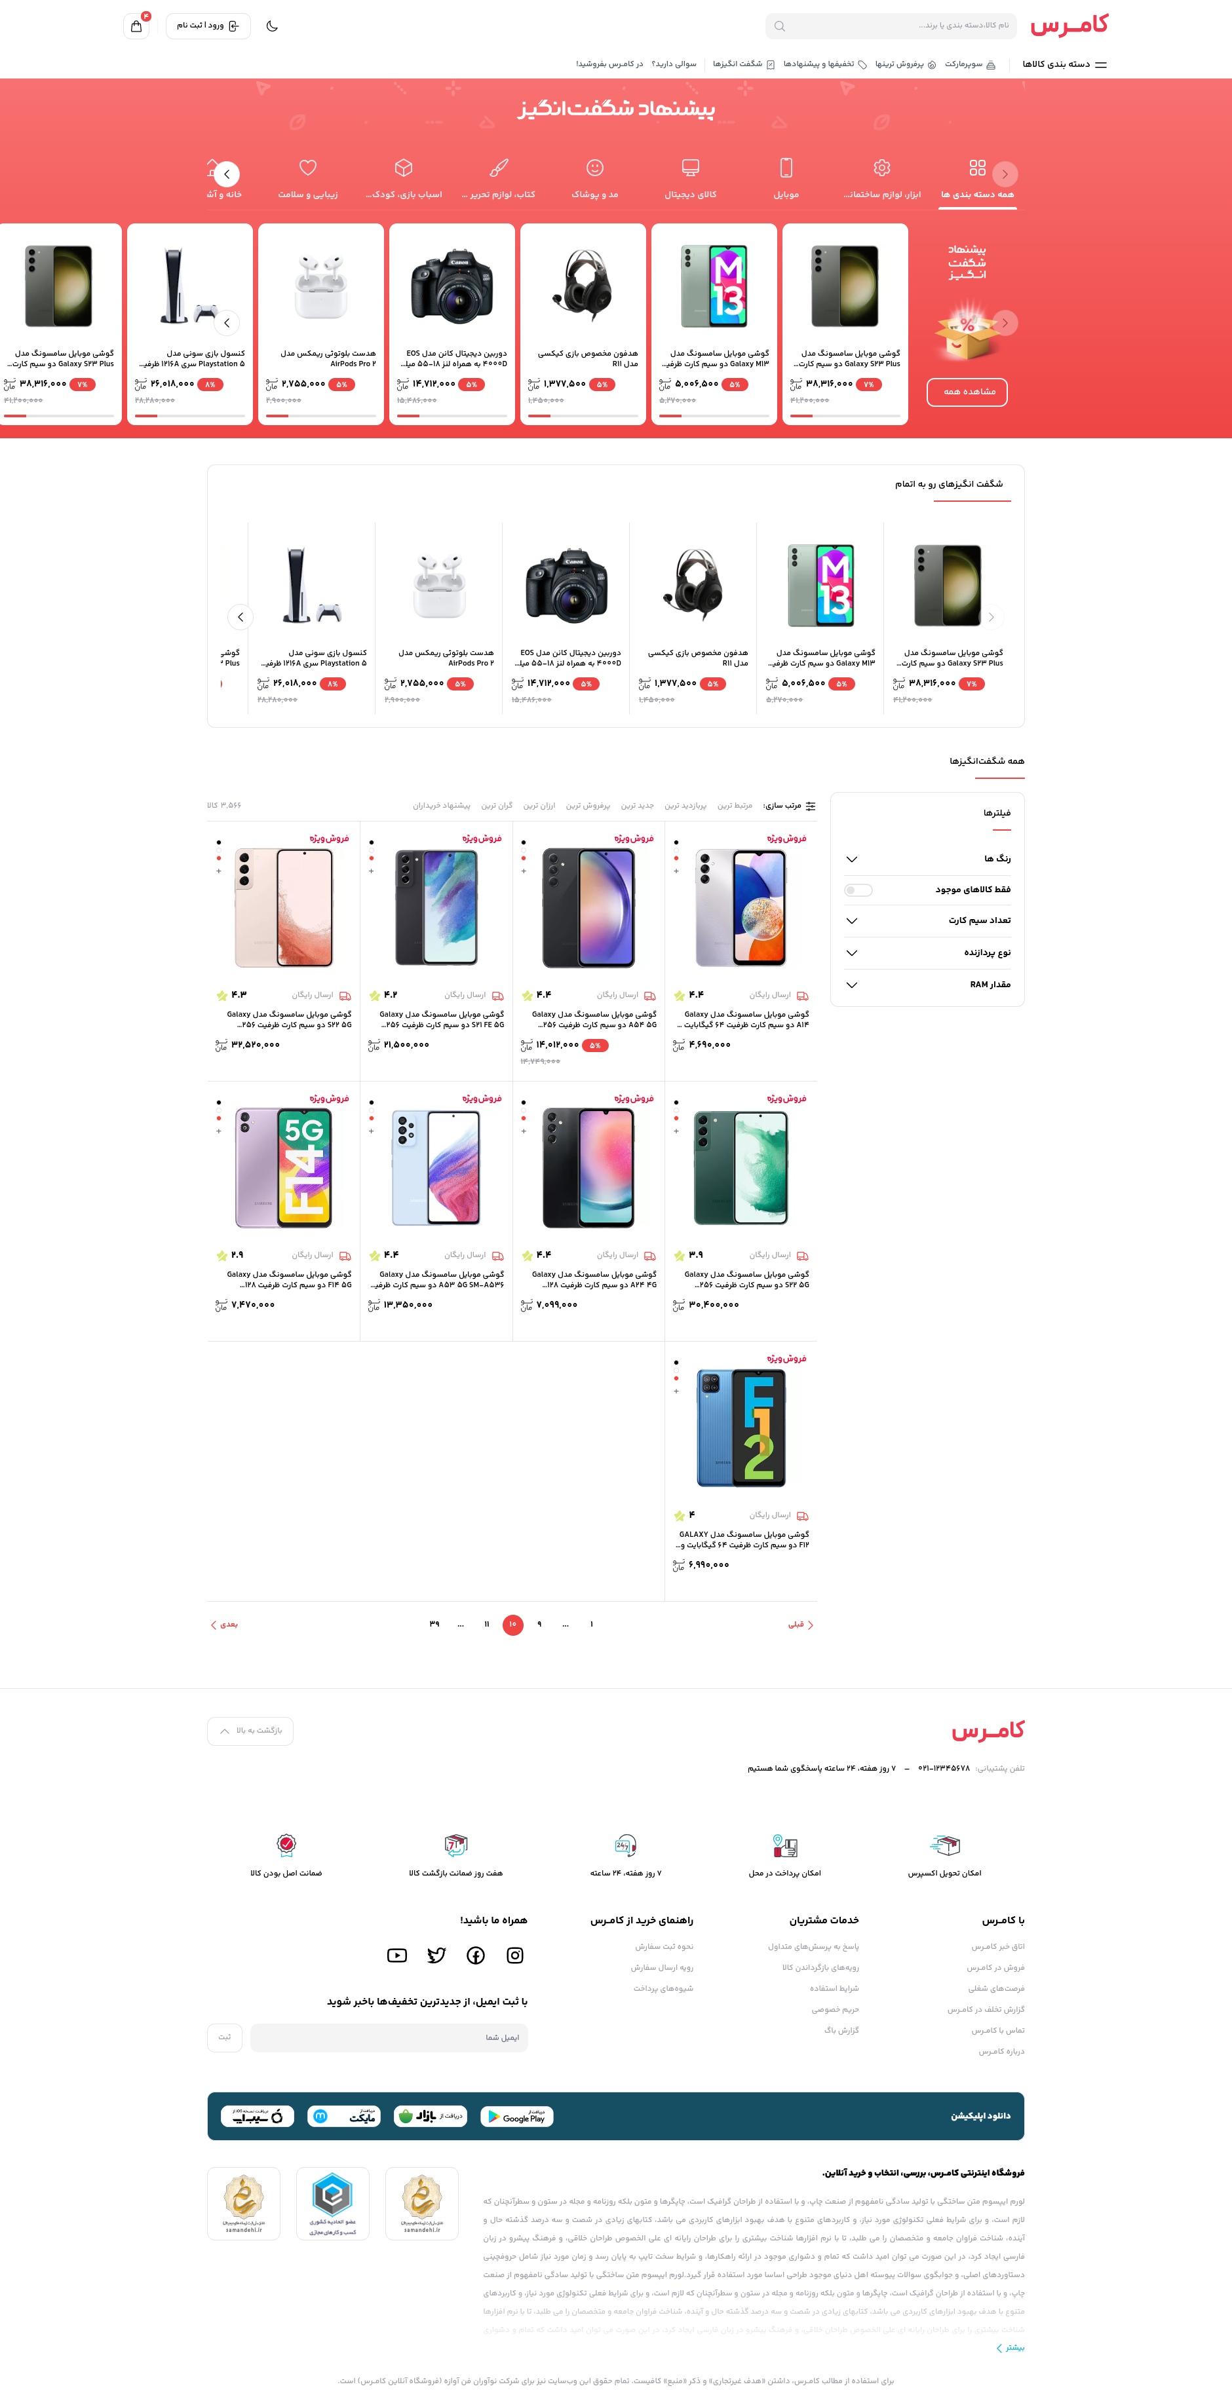The height and width of the screenshot is (2395, 1232).
Task: Open the shopping cart icon
Action: click(x=137, y=26)
